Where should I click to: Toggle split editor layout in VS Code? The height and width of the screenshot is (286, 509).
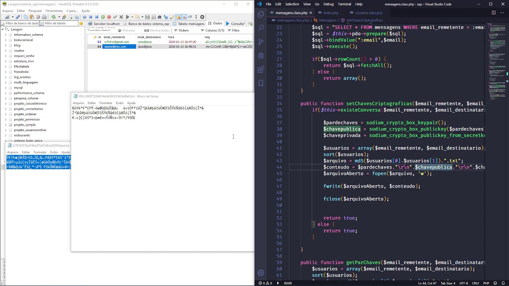click(493, 13)
